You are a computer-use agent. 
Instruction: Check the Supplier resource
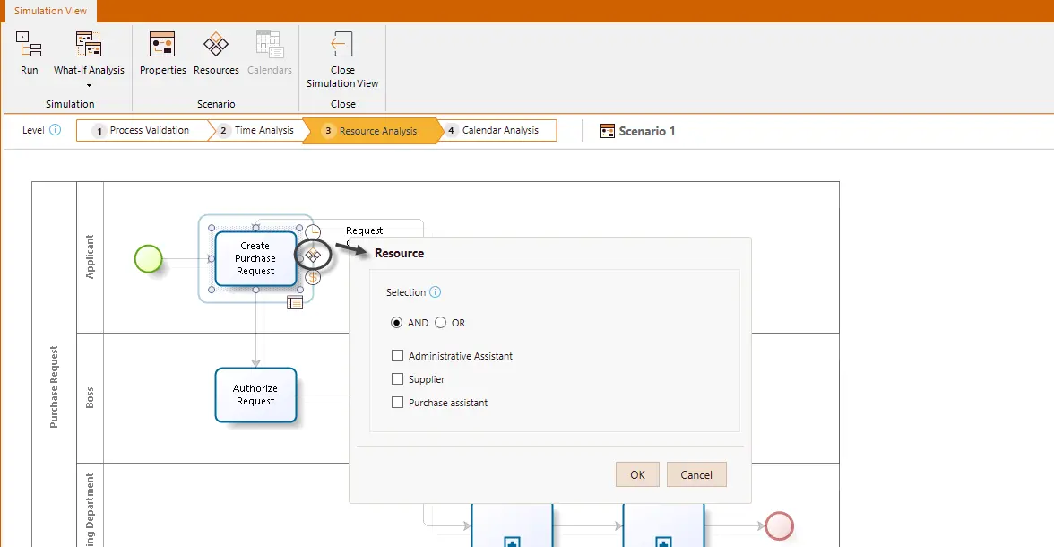click(x=397, y=378)
